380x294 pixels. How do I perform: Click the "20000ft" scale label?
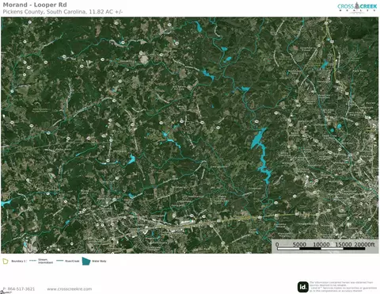click(364, 244)
